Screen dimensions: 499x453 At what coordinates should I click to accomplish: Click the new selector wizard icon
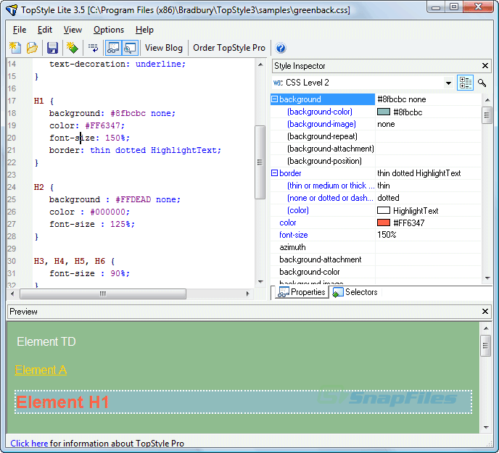(x=72, y=48)
